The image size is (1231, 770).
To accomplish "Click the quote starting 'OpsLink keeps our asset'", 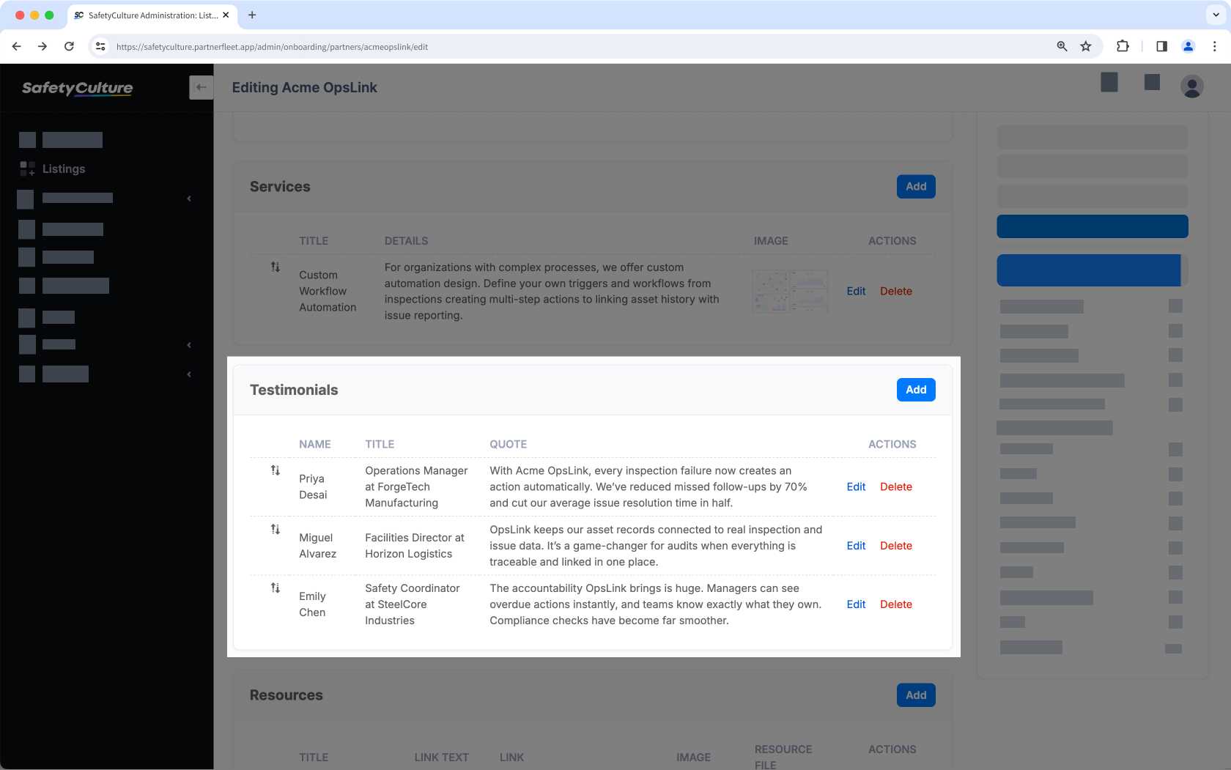I will point(656,546).
